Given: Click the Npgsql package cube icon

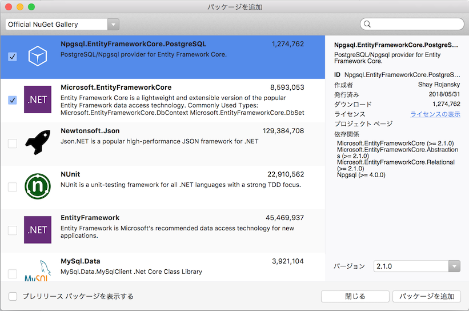Looking at the screenshot, I should pos(38,56).
